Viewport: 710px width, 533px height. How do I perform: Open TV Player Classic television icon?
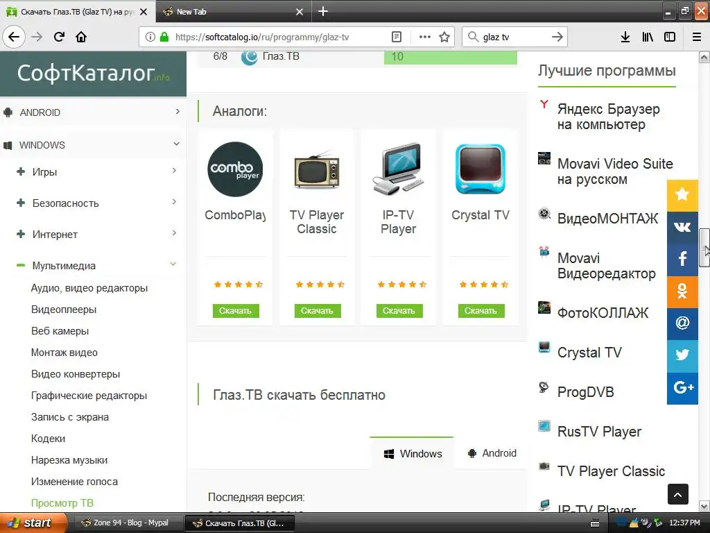316,170
